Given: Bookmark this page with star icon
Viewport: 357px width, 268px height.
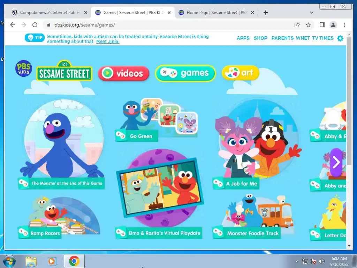Looking at the screenshot, I should click(308, 25).
